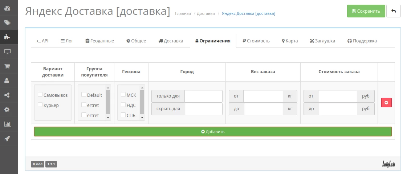Select the Ограничения tab
Screen dimensions: 403x174
[x=213, y=41]
